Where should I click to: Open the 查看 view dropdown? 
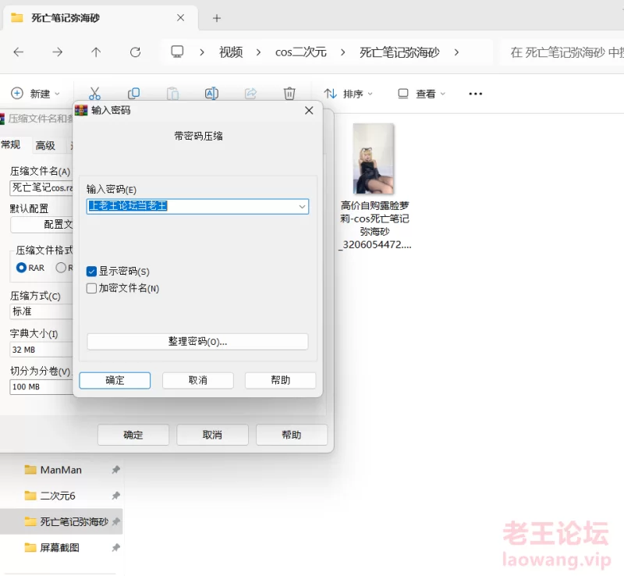click(x=422, y=94)
